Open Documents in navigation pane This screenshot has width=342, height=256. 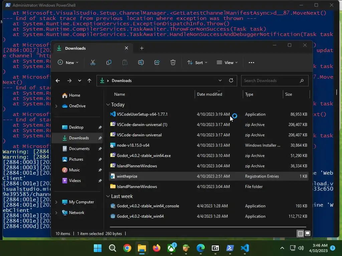point(79,149)
